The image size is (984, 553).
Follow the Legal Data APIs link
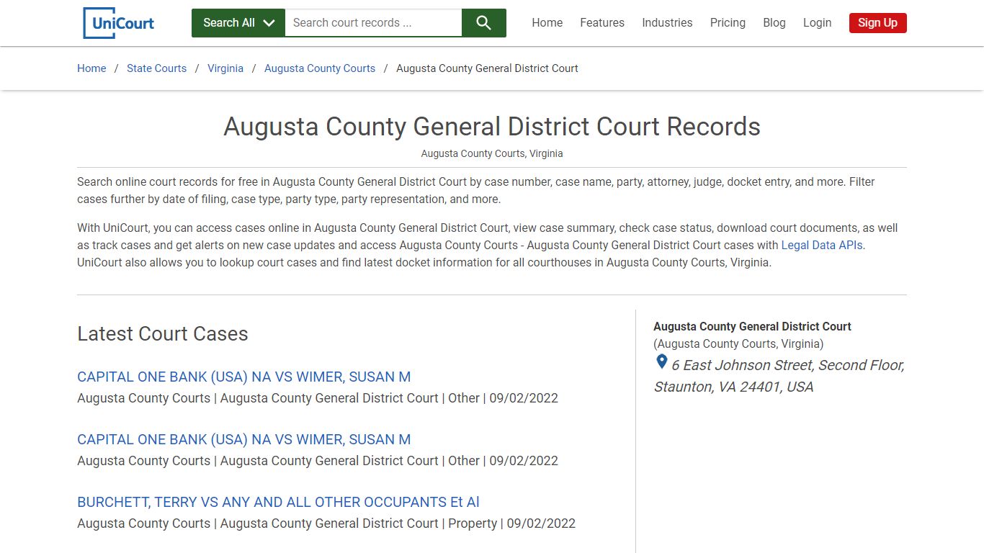click(822, 245)
